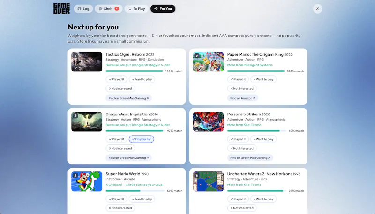Add Persona 5 Strikers to Want to play
Image resolution: width=375 pixels, height=214 pixels.
[x=263, y=139]
